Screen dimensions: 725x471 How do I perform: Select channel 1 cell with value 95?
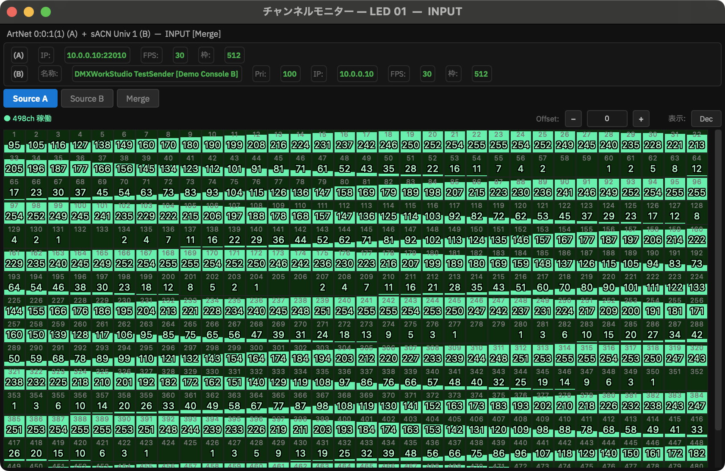pos(14,141)
